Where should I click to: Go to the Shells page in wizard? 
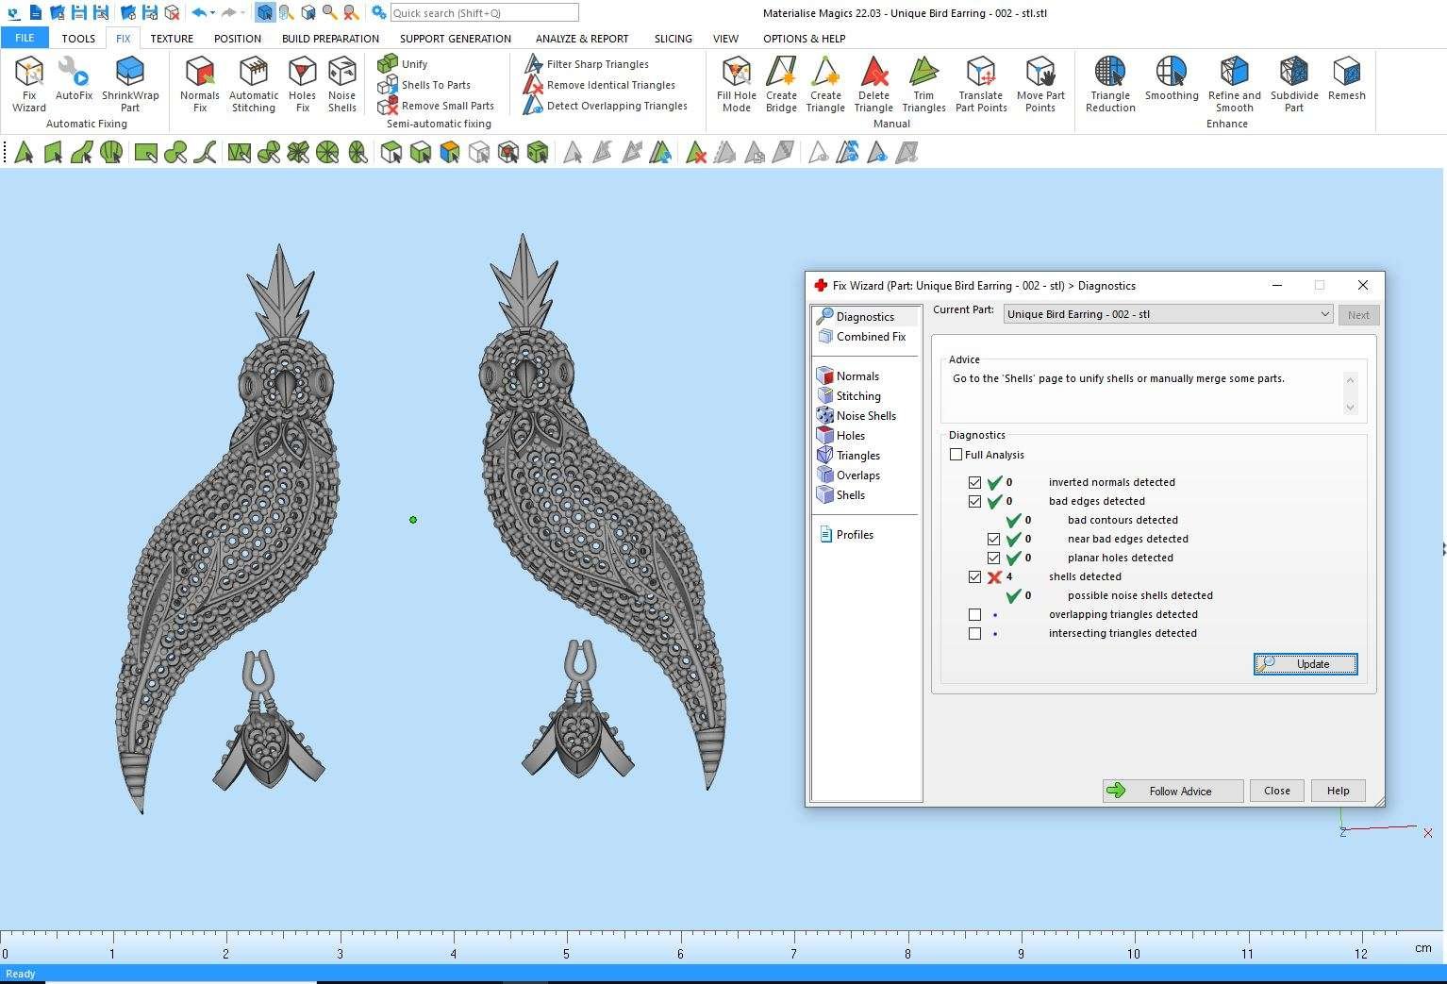click(850, 495)
